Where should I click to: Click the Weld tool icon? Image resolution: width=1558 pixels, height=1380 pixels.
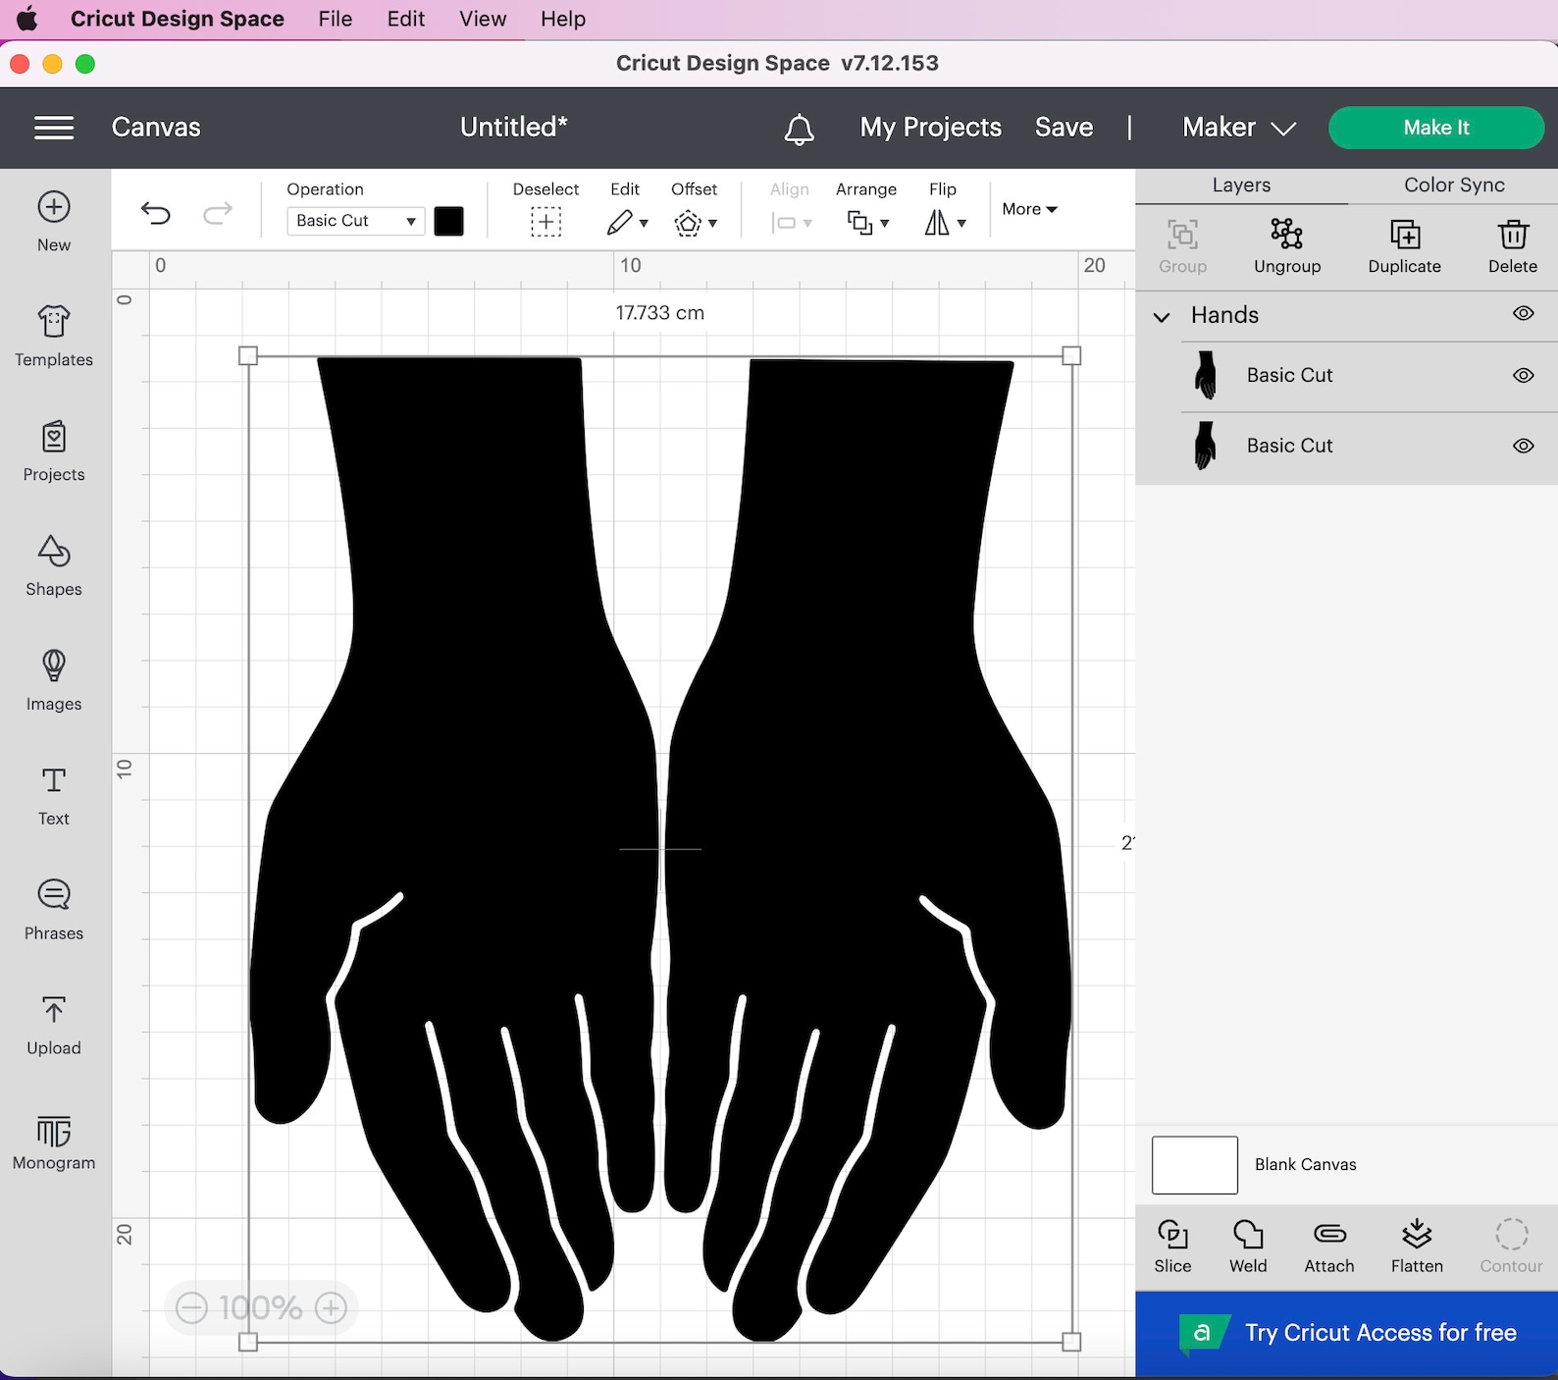click(1248, 1247)
